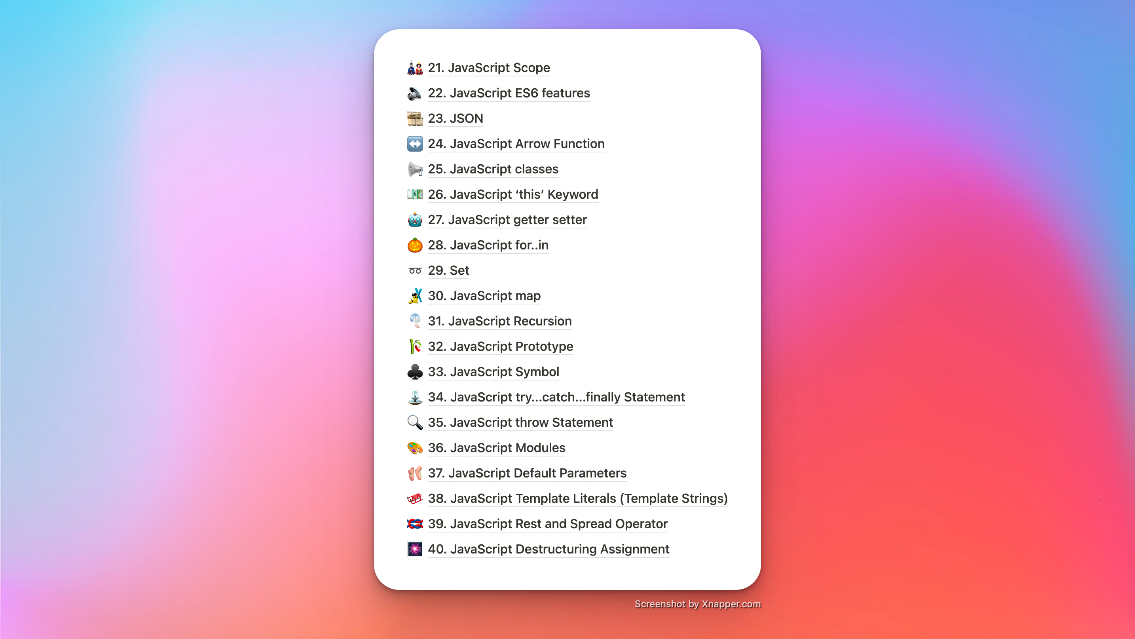Go to 32. JavaScript Prototype
The height and width of the screenshot is (639, 1135).
pyautogui.click(x=500, y=346)
